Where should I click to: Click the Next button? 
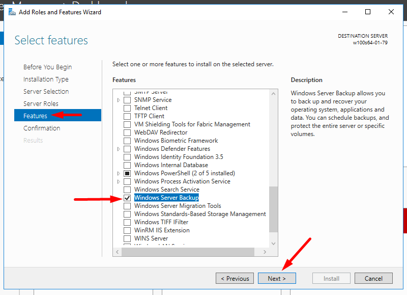(277, 278)
